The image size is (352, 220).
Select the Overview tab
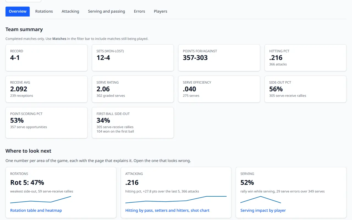coord(18,11)
